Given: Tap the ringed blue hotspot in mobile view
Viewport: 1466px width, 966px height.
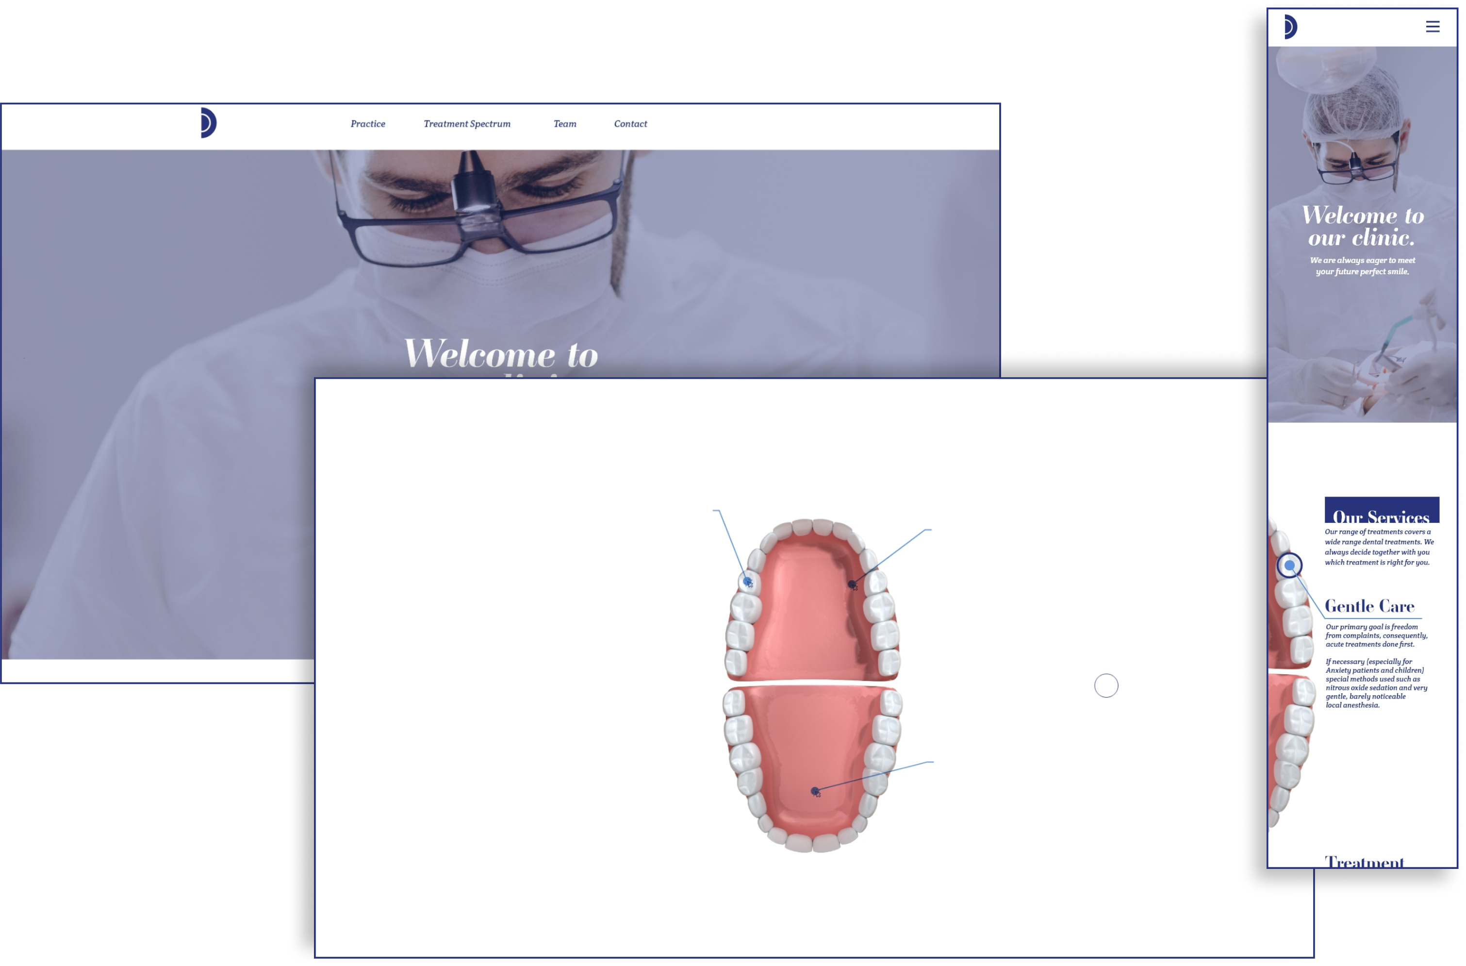Looking at the screenshot, I should pyautogui.click(x=1288, y=565).
